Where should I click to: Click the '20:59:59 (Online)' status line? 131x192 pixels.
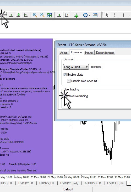[13, 94]
